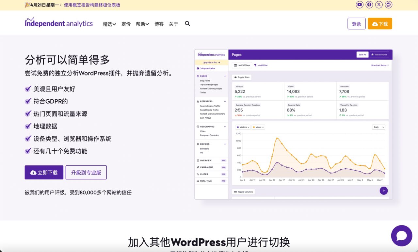The width and height of the screenshot is (418, 252).
Task: Expand the 精选 navigation dropdown
Action: pyautogui.click(x=109, y=24)
